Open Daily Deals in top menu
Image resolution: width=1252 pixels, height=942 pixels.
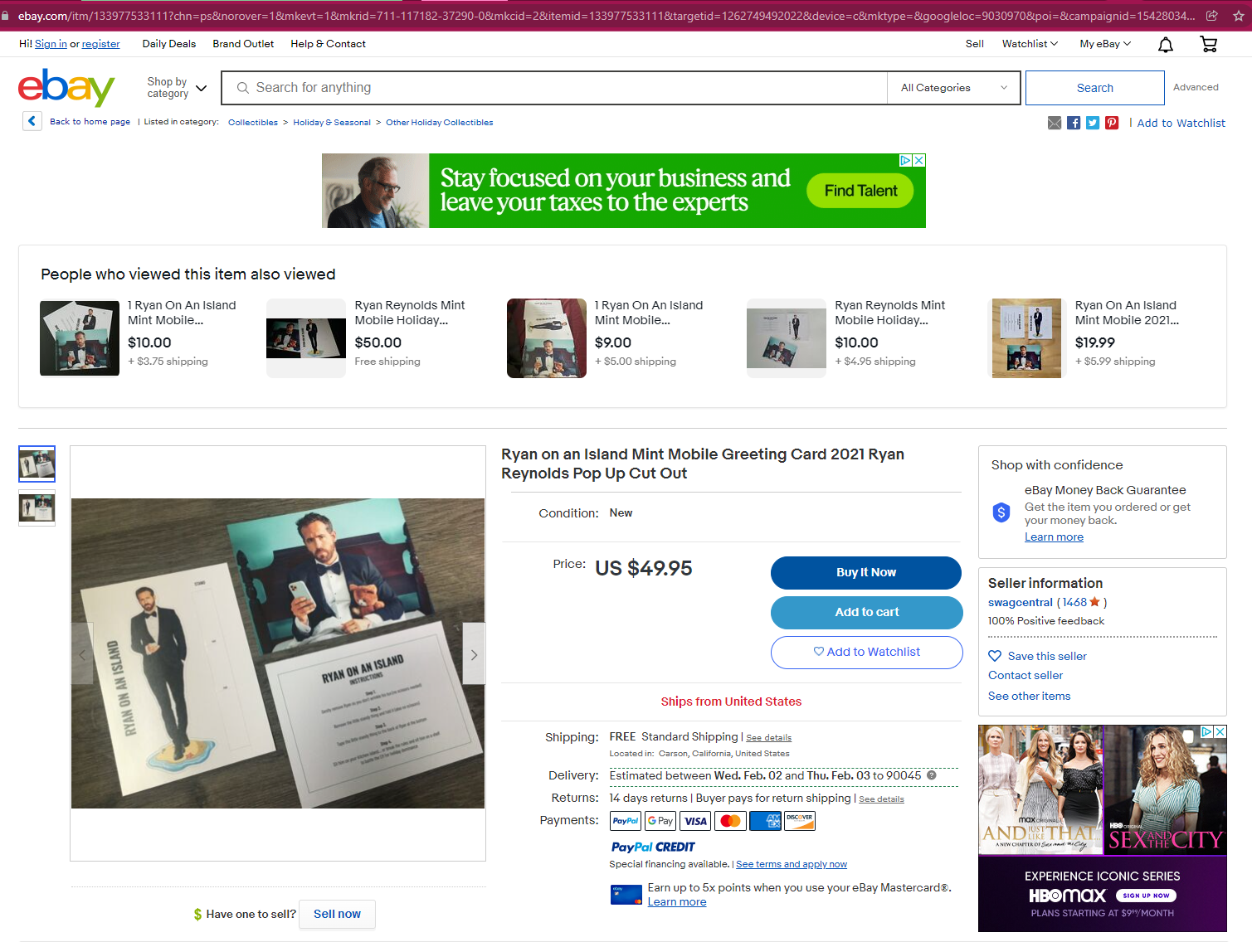pyautogui.click(x=169, y=44)
